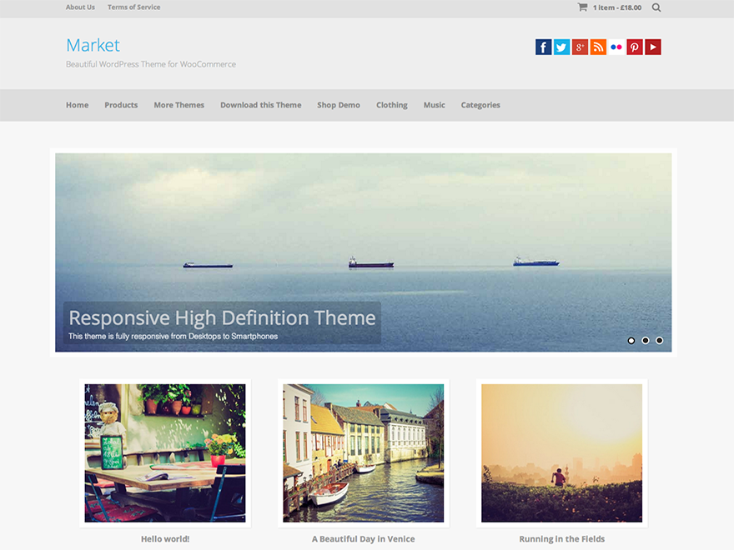This screenshot has height=550, width=734.
Task: Select the Home menu item
Action: [77, 105]
